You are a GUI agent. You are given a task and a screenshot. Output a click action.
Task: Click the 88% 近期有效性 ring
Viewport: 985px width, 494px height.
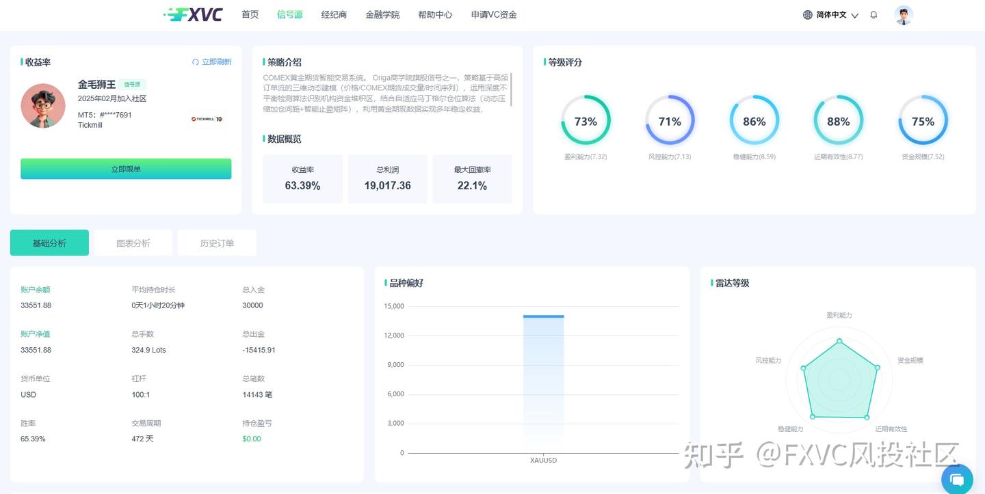tap(839, 121)
